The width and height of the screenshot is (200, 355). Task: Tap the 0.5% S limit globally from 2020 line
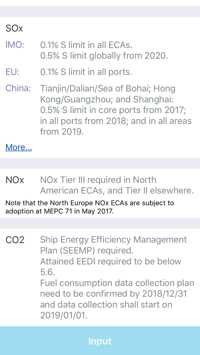pos(104,56)
